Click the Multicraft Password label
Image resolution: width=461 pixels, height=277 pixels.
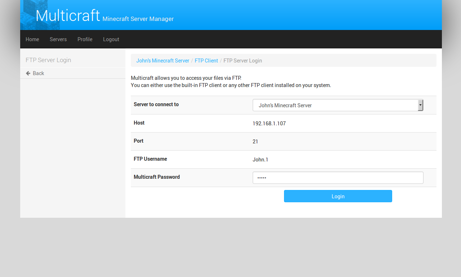pos(157,177)
